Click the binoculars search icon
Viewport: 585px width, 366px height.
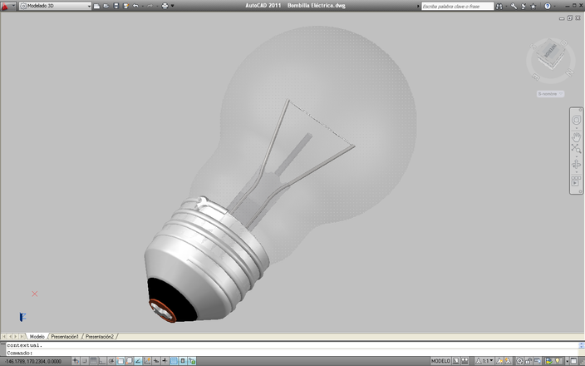click(x=499, y=7)
